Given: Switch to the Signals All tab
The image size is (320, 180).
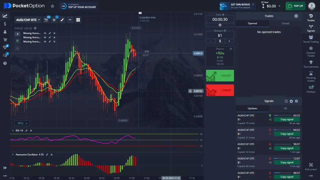Looking at the screenshot, I should pos(285,108).
